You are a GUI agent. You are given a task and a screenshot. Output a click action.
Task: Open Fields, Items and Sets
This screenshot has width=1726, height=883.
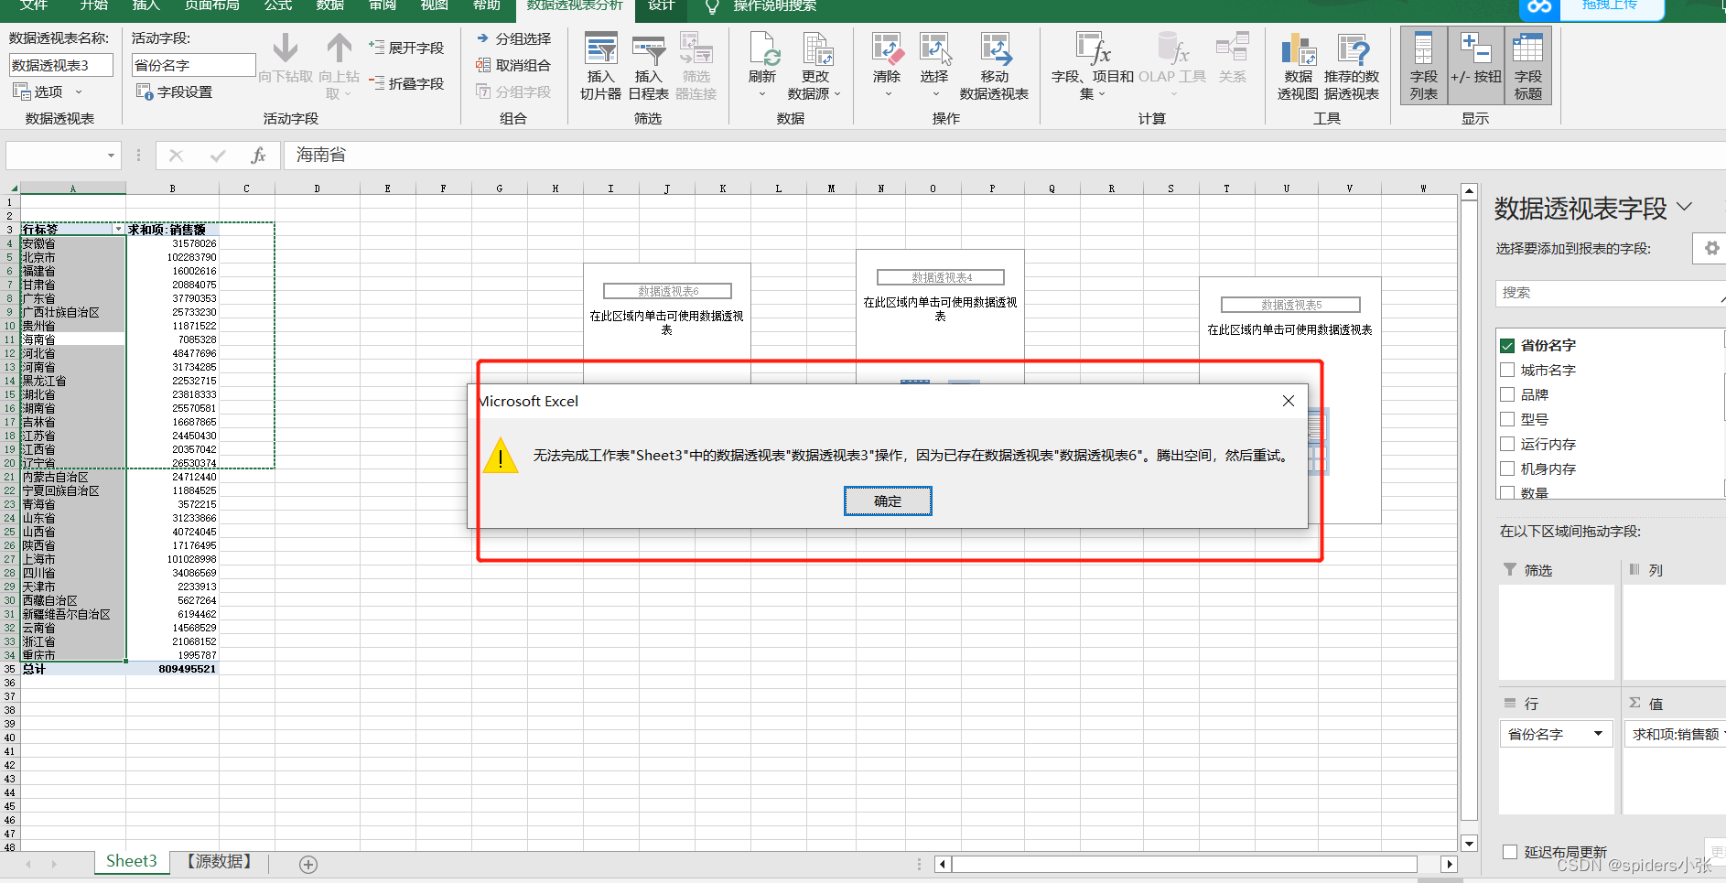coord(1093,66)
